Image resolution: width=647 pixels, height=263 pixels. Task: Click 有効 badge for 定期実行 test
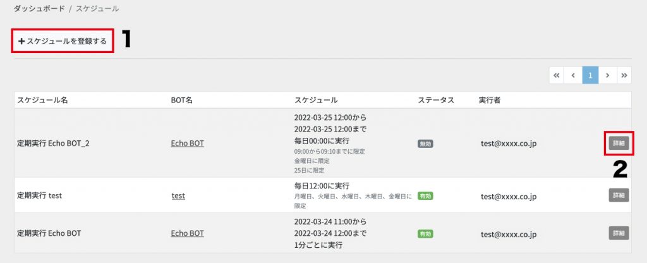[425, 196]
